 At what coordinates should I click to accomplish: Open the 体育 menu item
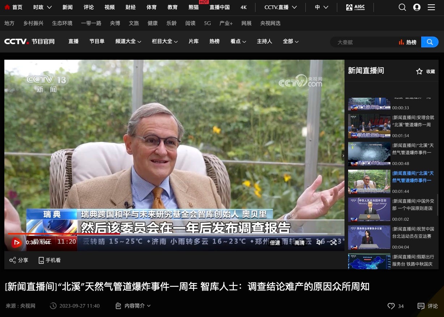click(x=152, y=7)
